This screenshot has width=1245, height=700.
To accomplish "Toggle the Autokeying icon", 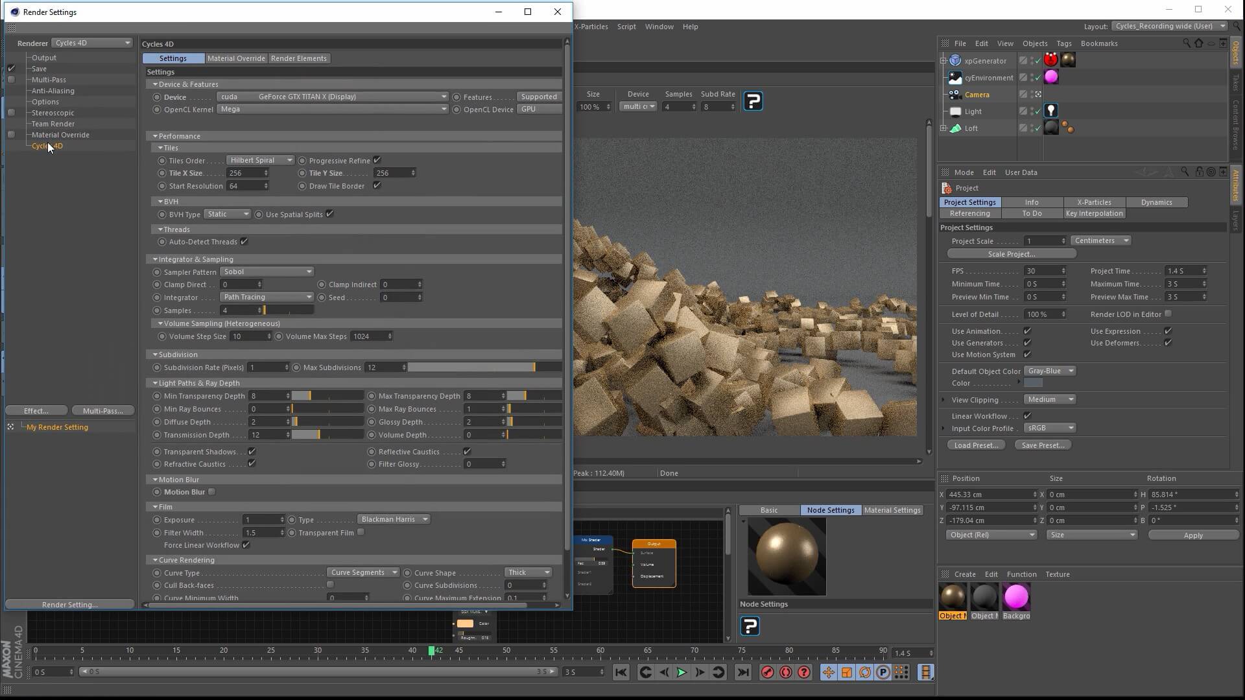I will coord(785,672).
